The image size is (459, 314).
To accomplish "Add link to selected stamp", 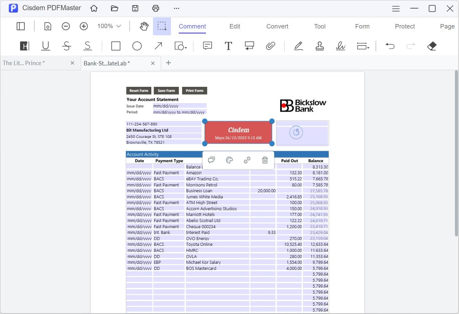I will 247,160.
